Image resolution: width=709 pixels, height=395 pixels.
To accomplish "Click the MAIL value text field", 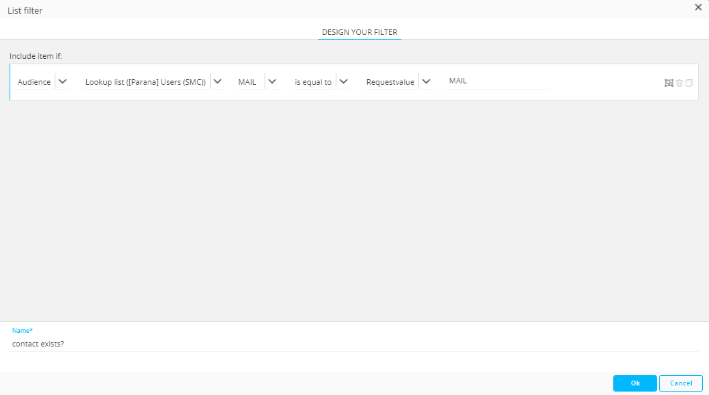I will tap(497, 81).
